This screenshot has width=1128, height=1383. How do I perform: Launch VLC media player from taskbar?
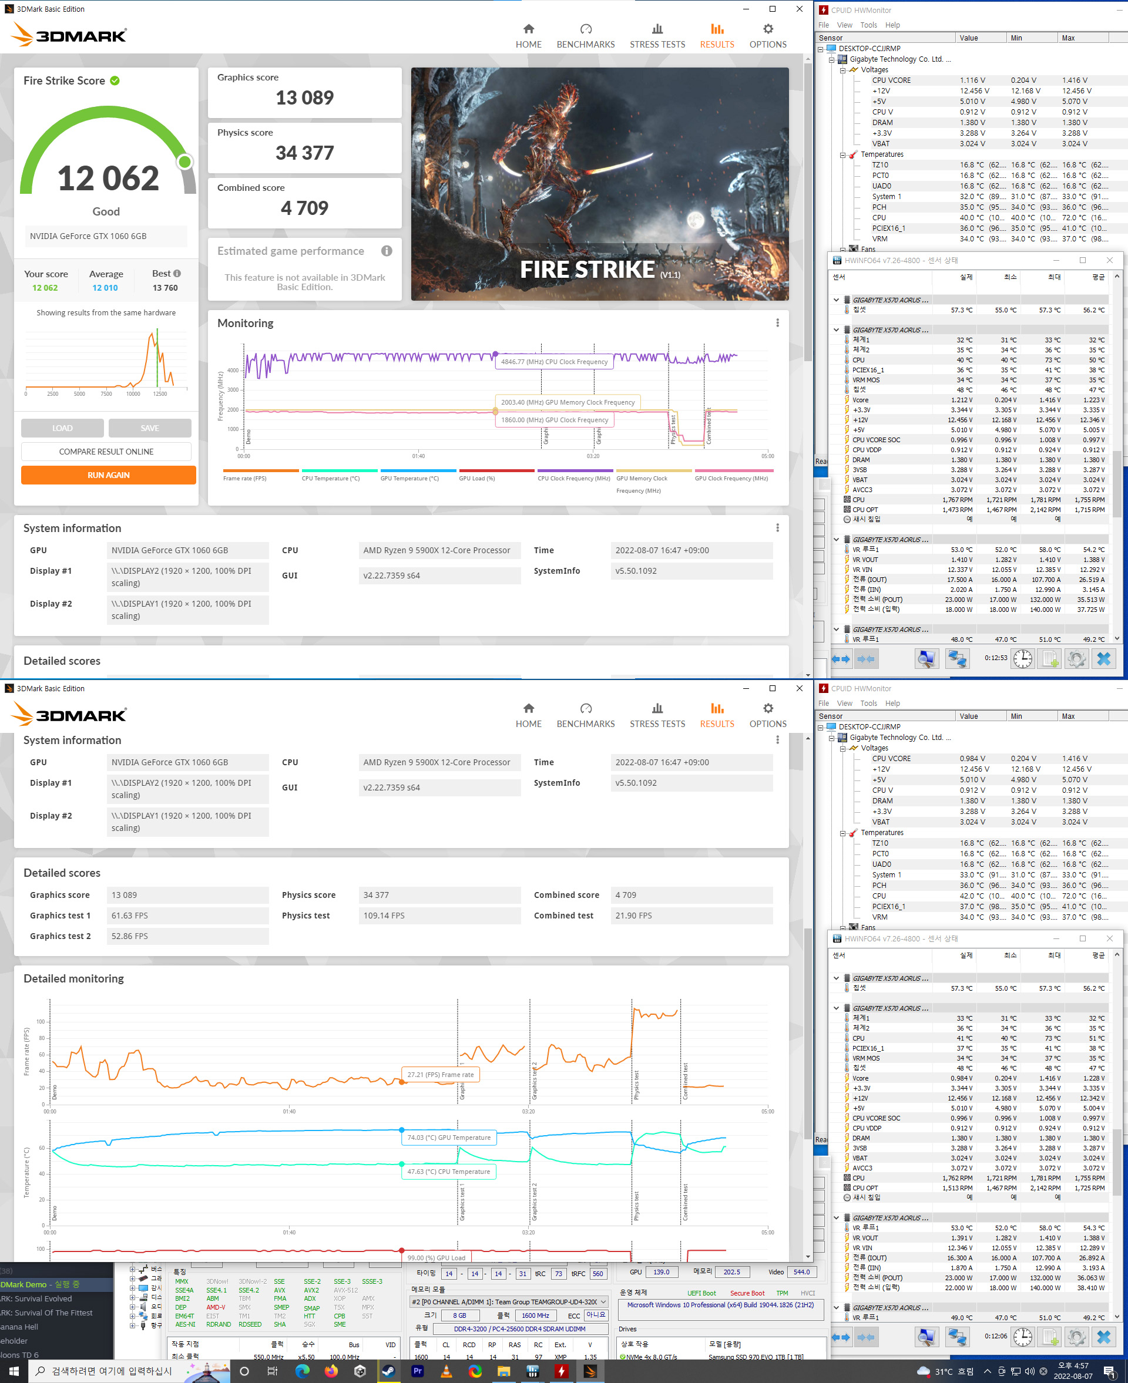pos(446,1371)
